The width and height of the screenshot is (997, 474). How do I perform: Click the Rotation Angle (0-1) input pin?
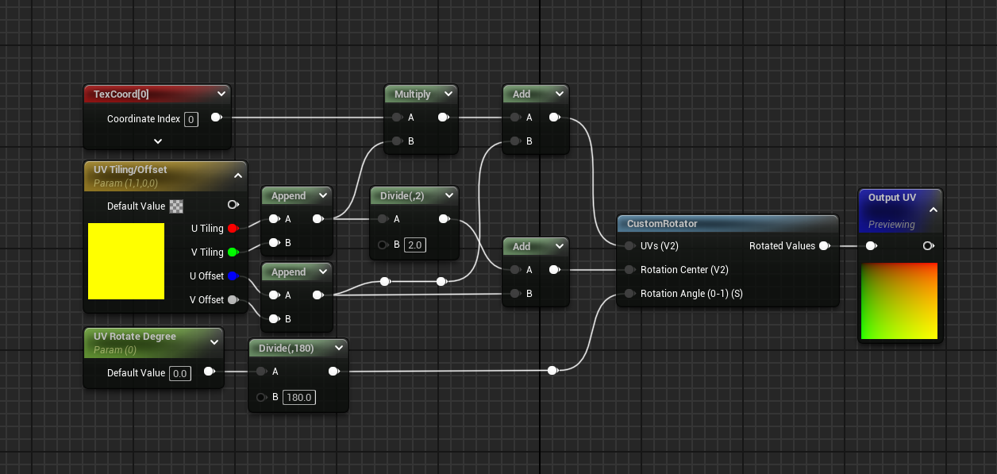pos(629,294)
